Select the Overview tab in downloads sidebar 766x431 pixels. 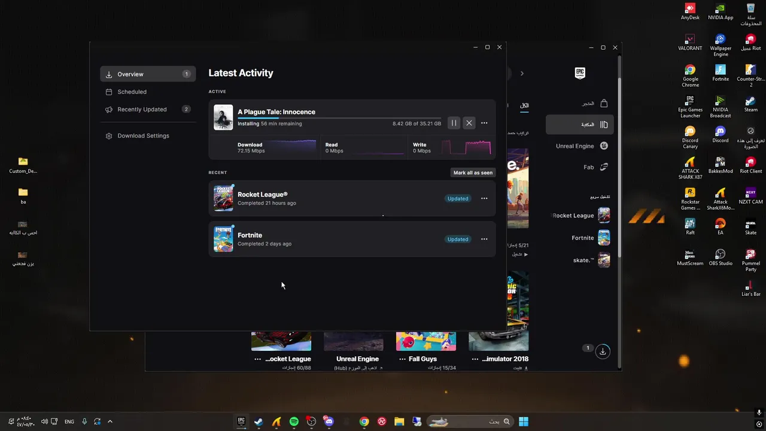click(148, 74)
